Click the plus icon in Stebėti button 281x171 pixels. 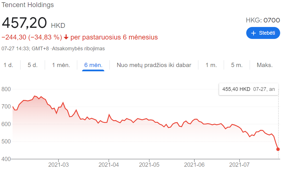pyautogui.click(x=253, y=33)
